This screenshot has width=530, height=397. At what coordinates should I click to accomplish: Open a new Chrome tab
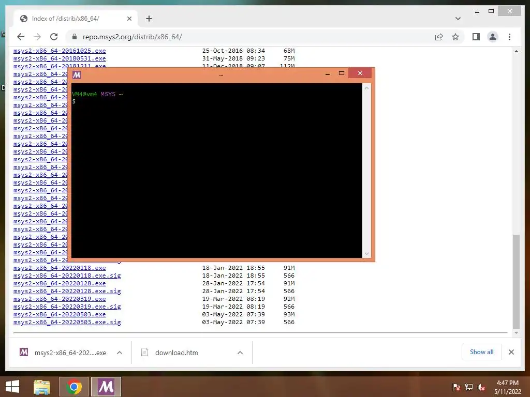tap(149, 19)
